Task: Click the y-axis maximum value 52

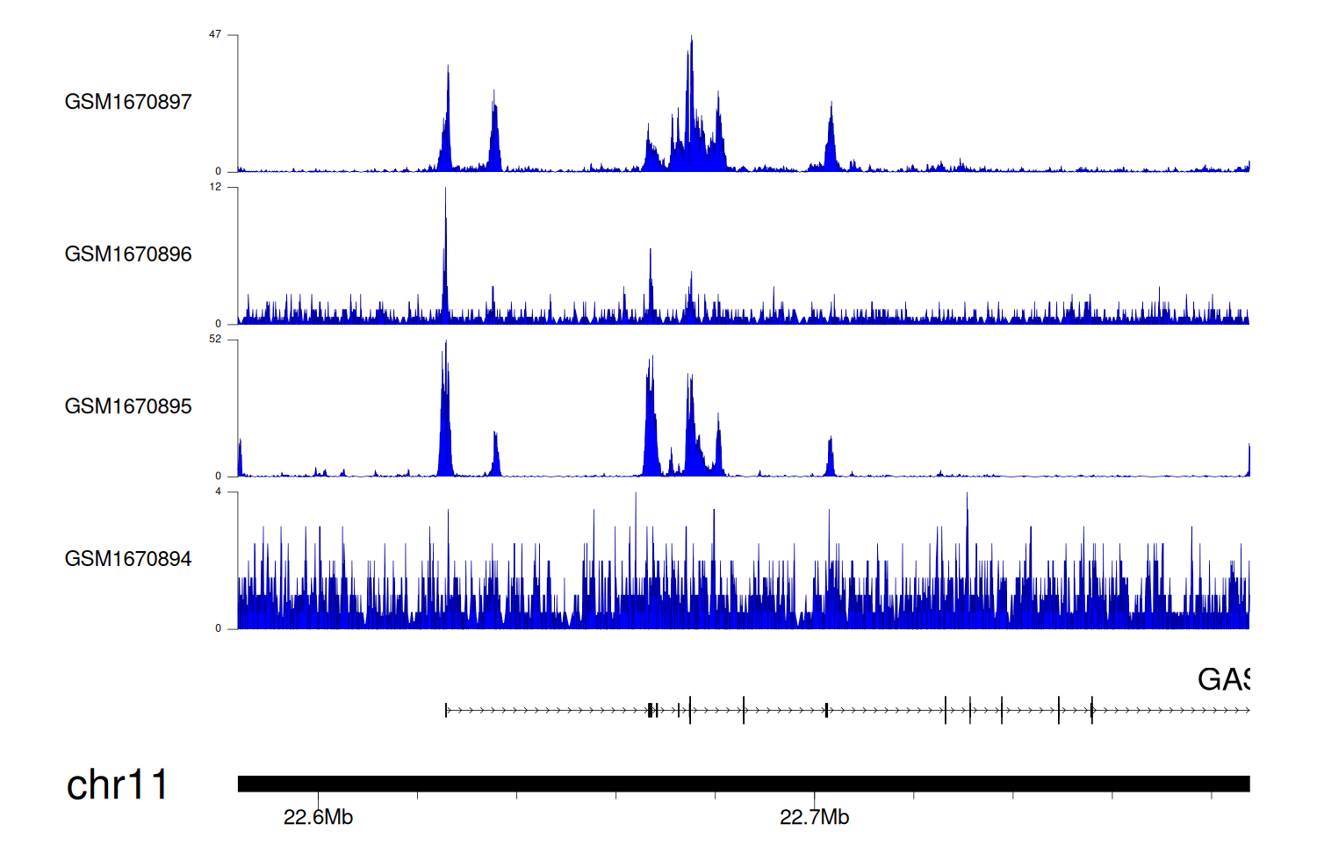Action: (215, 340)
